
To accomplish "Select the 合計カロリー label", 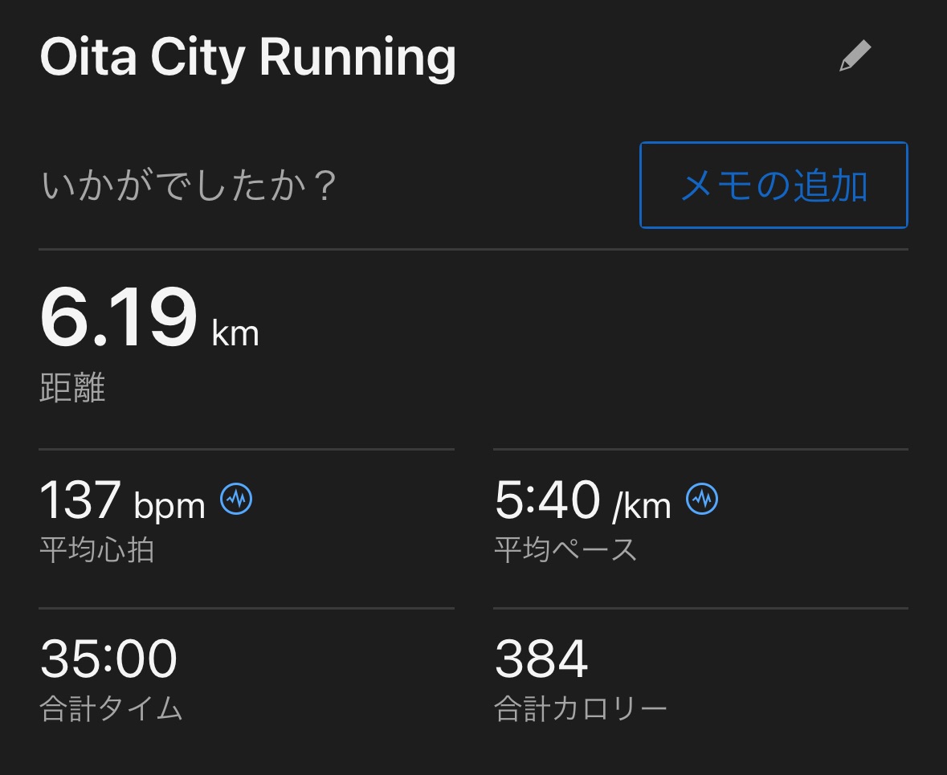I will coord(580,709).
